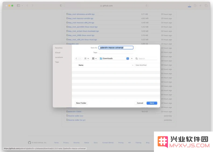213x152 pixels.
Task: Open Pricing footer link
Action: (x=121, y=143)
